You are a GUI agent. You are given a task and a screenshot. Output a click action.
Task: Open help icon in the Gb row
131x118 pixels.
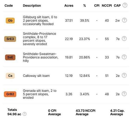click(x=124, y=20)
